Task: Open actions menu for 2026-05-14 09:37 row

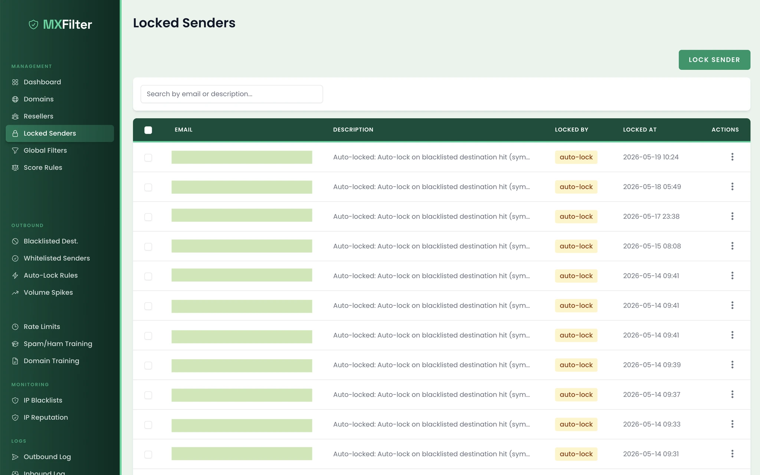Action: pos(732,394)
